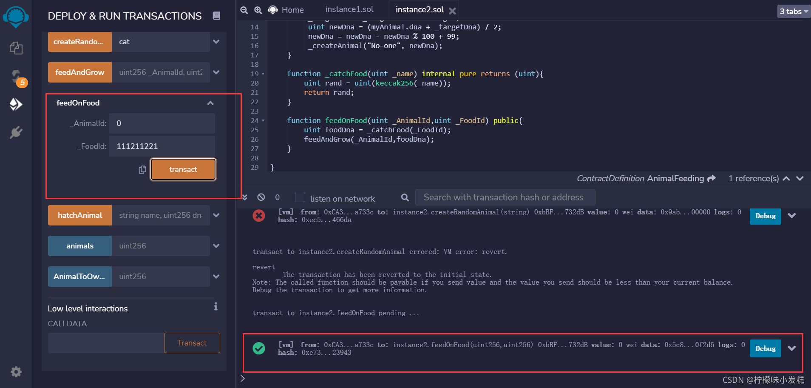Click the low level Transact button
Screen dimensions: 811x388
[x=192, y=343]
